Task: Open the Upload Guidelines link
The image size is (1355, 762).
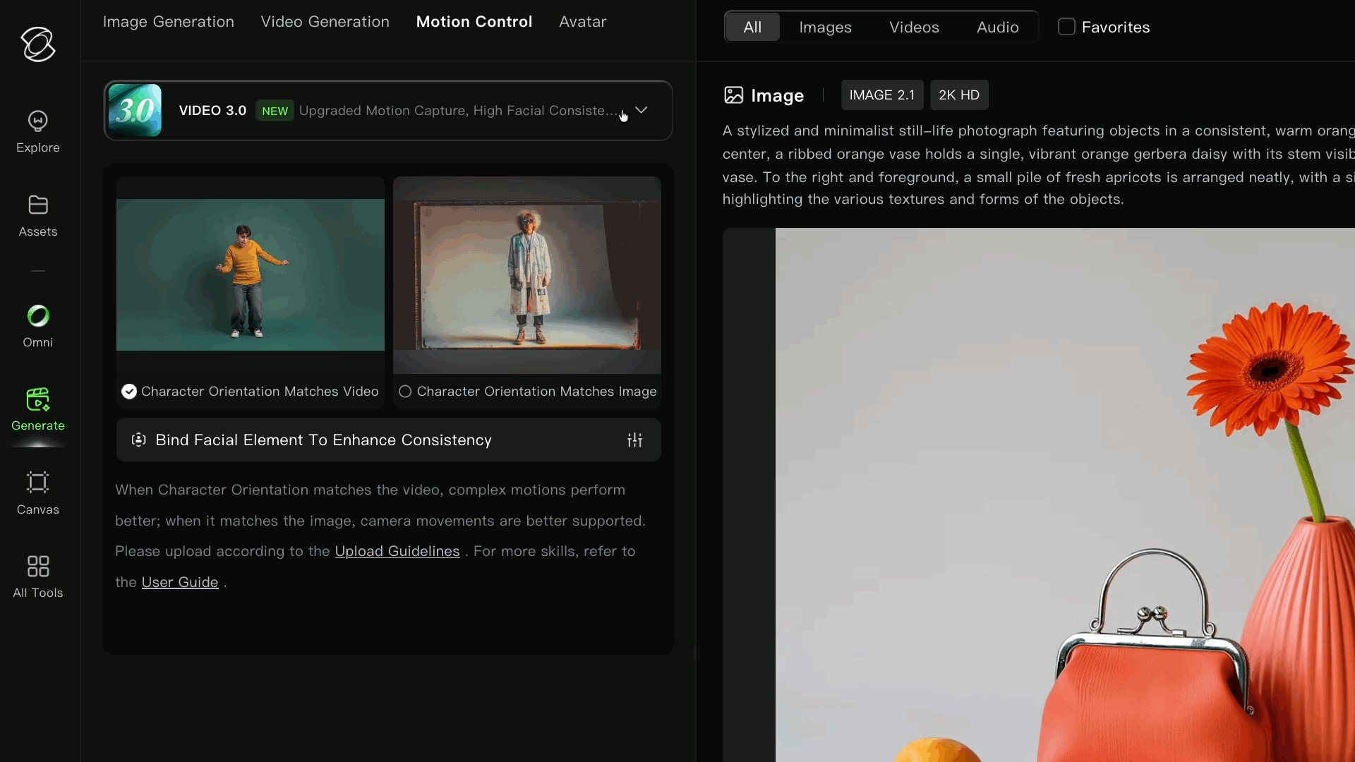Action: coord(397,551)
